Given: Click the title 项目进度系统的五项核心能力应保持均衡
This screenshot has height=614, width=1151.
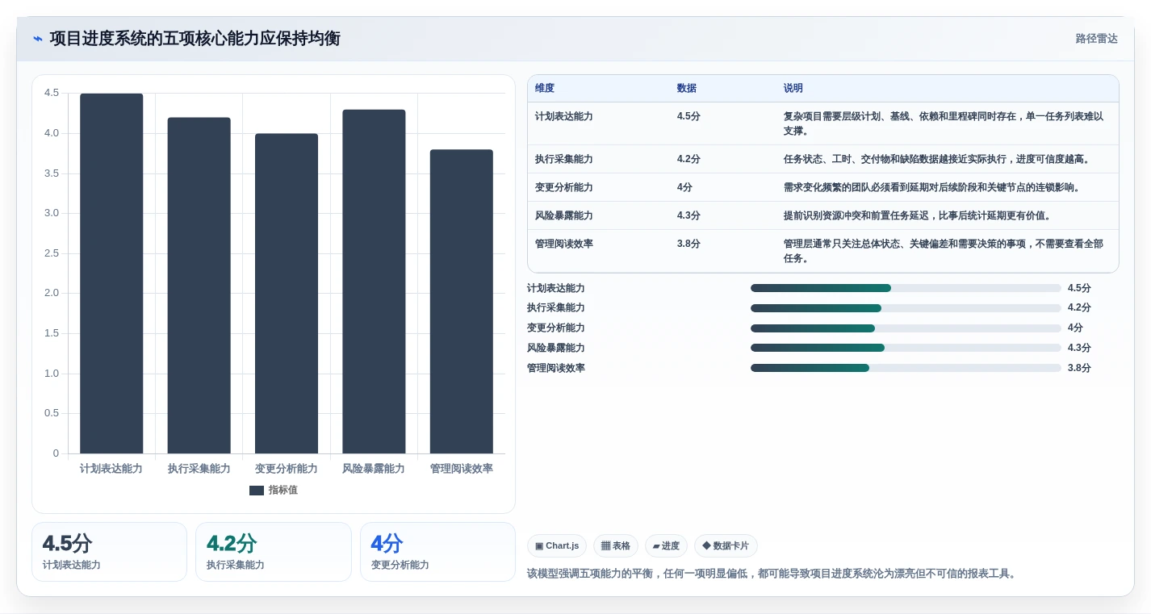Looking at the screenshot, I should tap(195, 39).
